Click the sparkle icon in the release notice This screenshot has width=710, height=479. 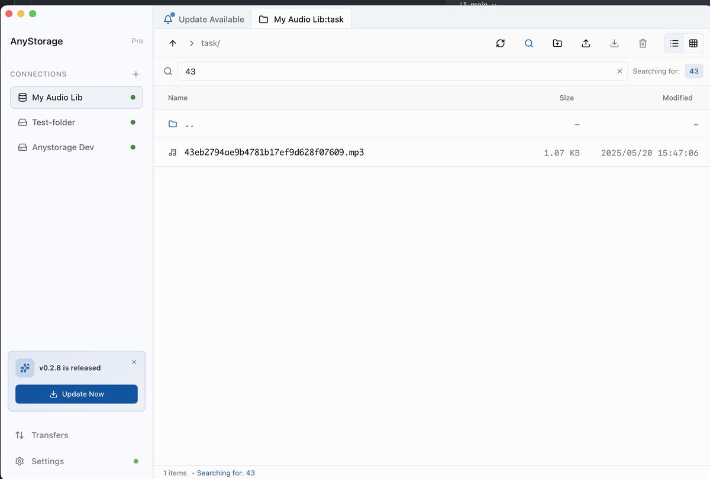pyautogui.click(x=25, y=368)
